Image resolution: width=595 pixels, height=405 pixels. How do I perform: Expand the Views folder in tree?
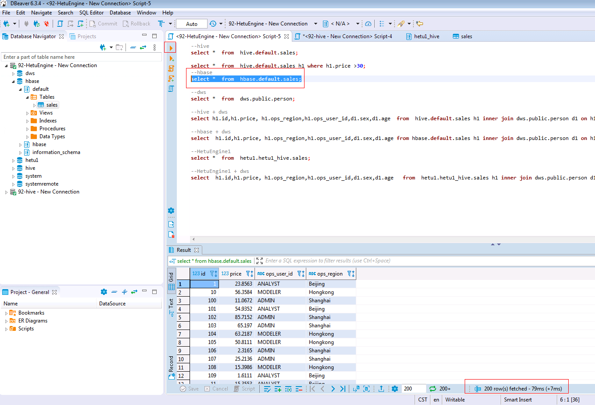point(27,113)
